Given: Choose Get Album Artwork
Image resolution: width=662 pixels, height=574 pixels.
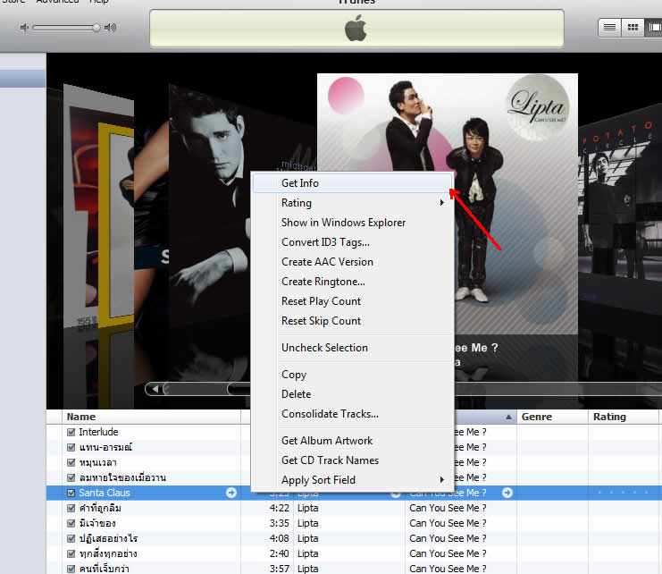Looking at the screenshot, I should [352, 441].
